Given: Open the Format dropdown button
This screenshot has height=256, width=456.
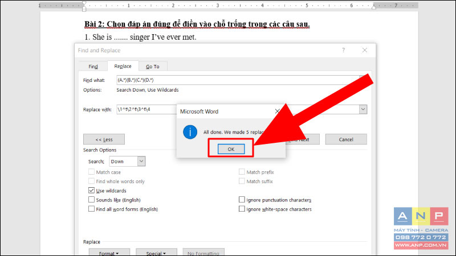Looking at the screenshot, I should tap(109, 253).
